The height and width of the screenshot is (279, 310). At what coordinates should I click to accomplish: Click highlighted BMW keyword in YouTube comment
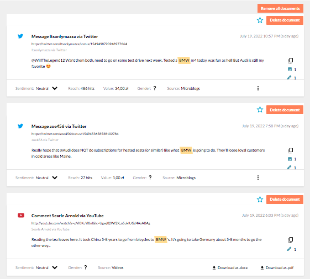click(x=161, y=239)
